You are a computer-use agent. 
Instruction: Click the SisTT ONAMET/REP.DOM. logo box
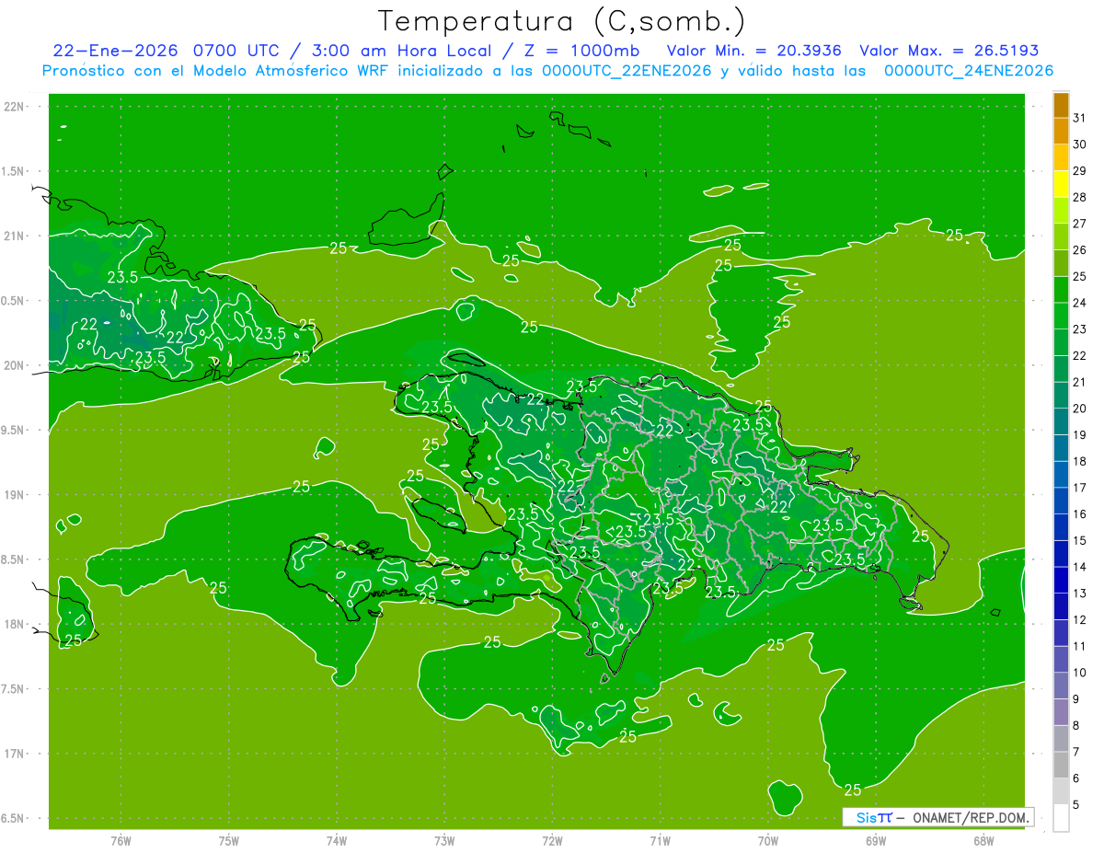(x=938, y=817)
